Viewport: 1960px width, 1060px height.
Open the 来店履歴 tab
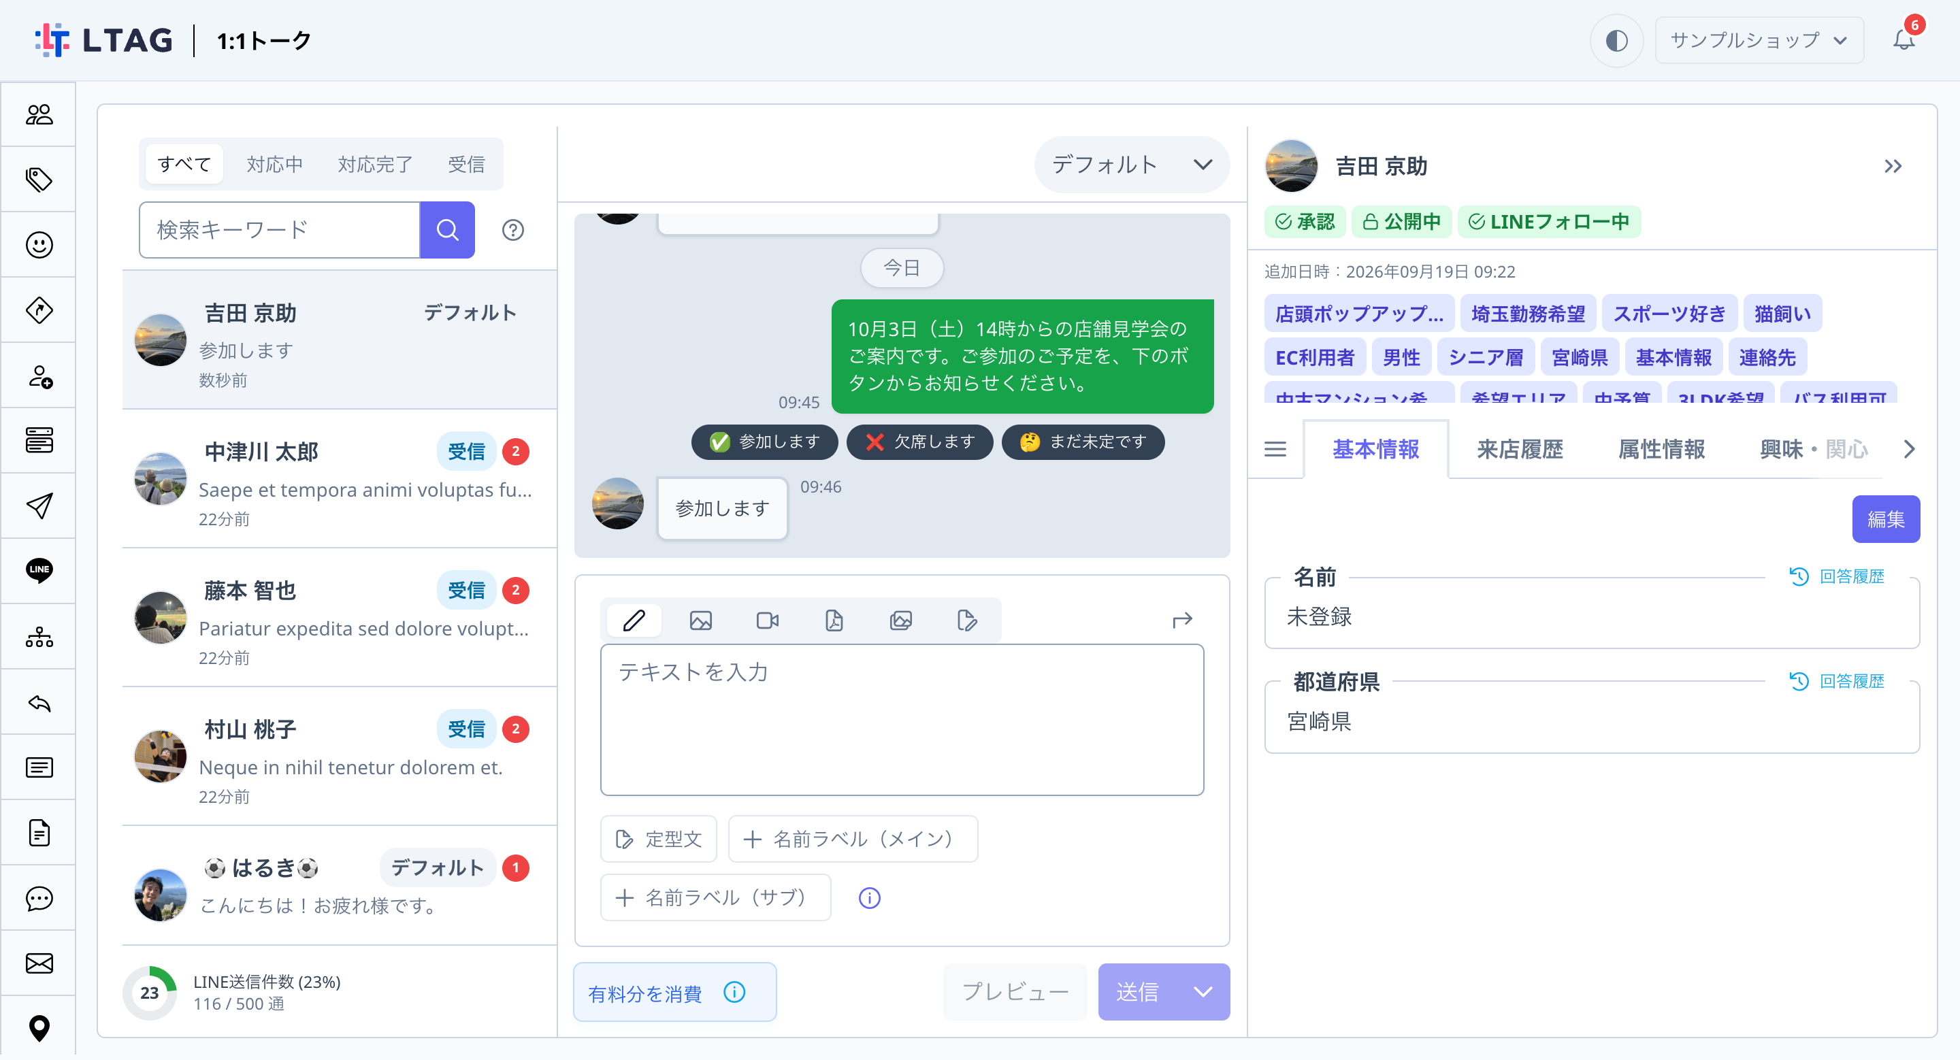[x=1520, y=450]
